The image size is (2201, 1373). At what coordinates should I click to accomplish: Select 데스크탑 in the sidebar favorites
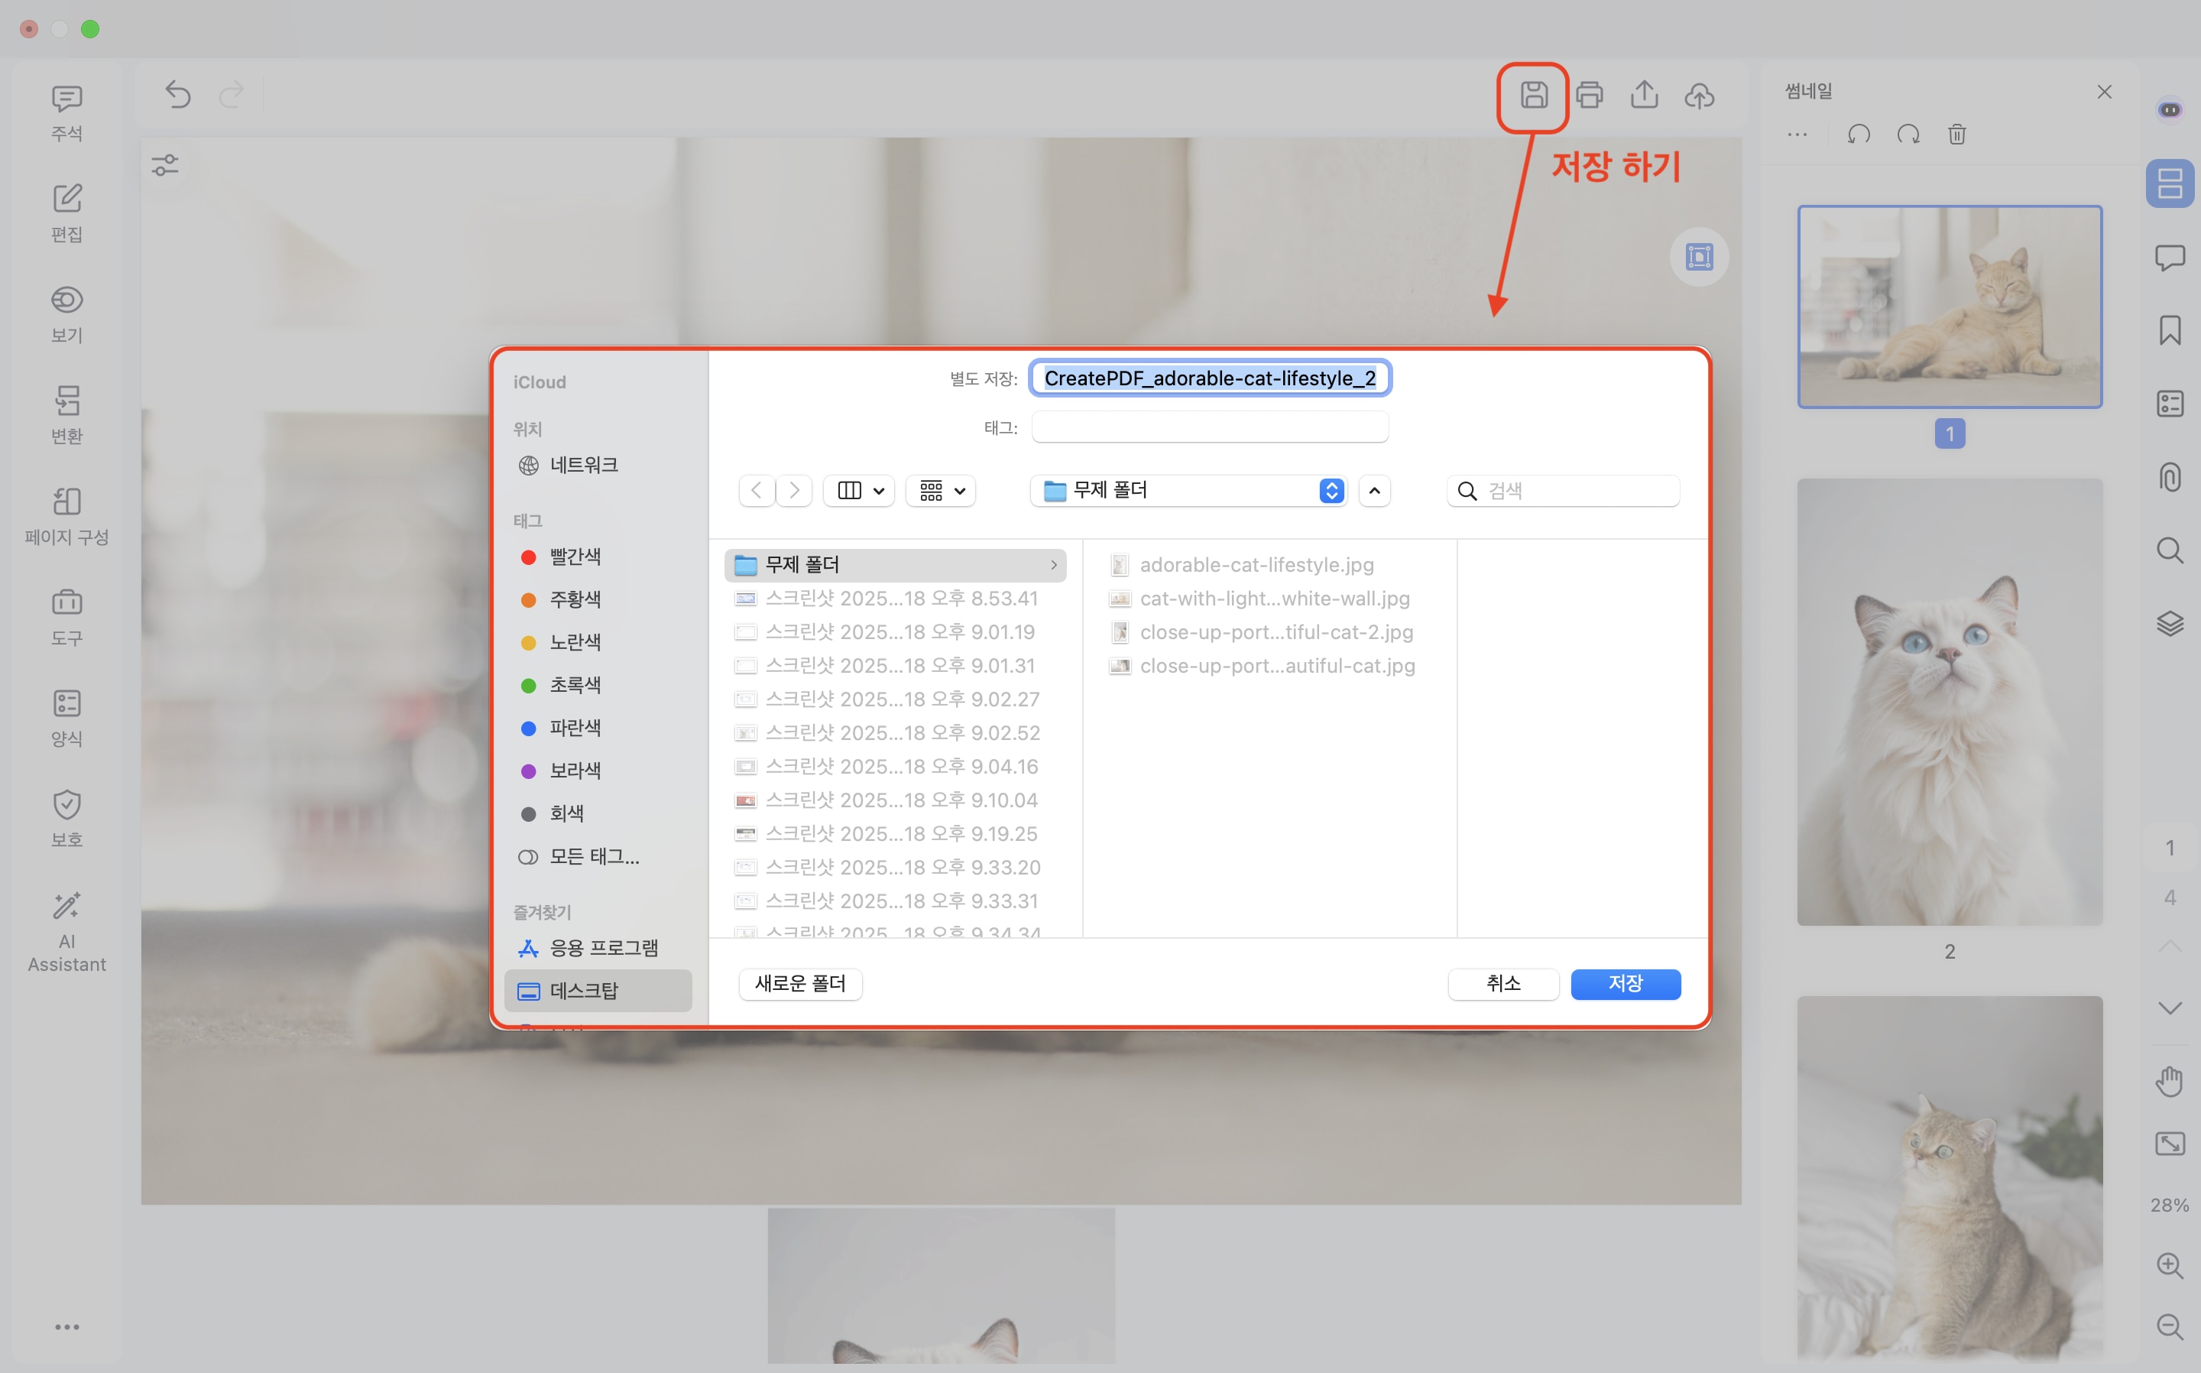[584, 991]
